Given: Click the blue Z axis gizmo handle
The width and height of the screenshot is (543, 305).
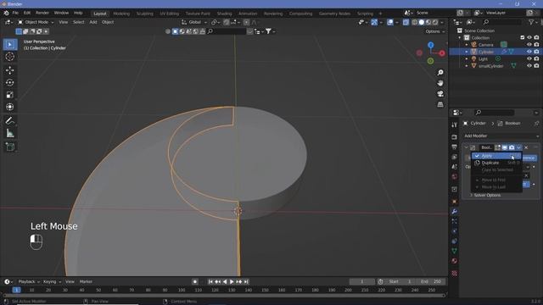Looking at the screenshot, I should pos(430,45).
